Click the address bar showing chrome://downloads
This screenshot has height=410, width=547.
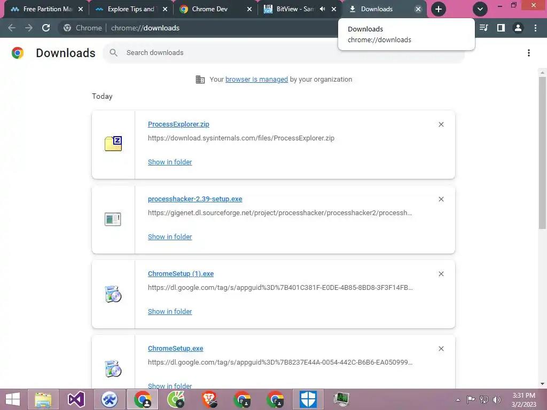pyautogui.click(x=145, y=28)
